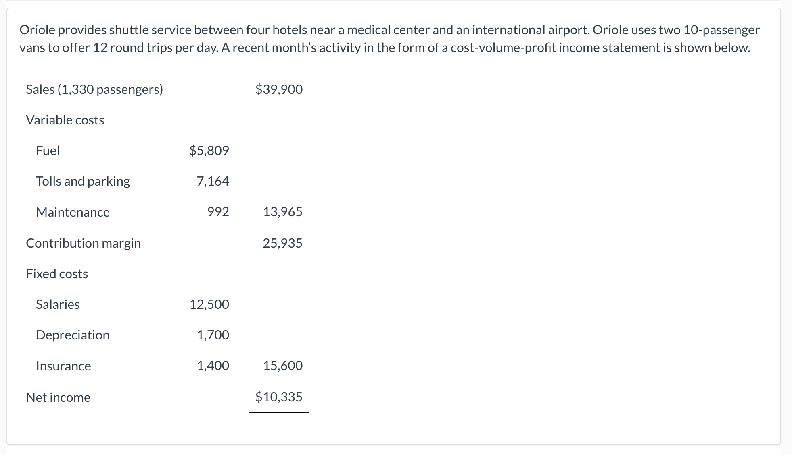Select the $5,809 fuel cost value
The image size is (792, 455).
pyautogui.click(x=209, y=151)
